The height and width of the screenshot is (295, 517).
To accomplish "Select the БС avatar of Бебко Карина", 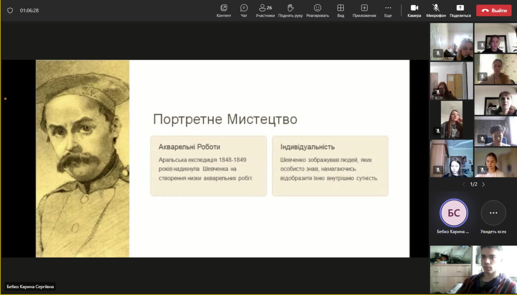I will coord(454,213).
